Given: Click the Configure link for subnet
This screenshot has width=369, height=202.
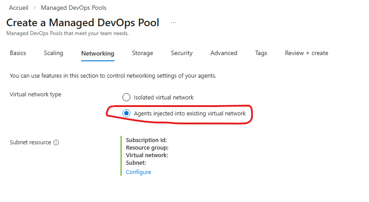Looking at the screenshot, I should point(138,172).
